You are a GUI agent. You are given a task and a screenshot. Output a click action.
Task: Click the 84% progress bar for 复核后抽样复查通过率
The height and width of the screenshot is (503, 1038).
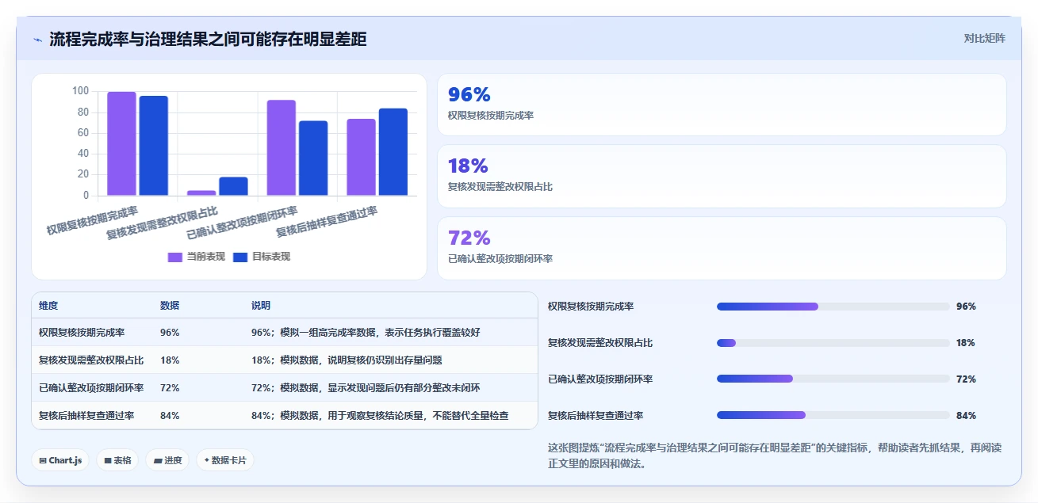click(833, 415)
